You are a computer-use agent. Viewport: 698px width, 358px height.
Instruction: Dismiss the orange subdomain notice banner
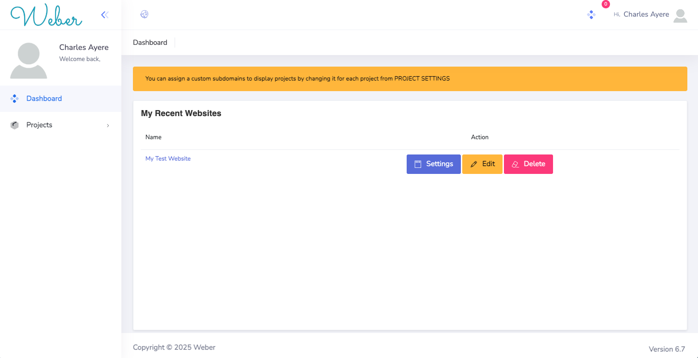coord(410,79)
